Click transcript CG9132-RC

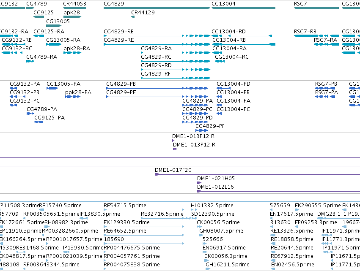pyautogui.click(x=12, y=53)
